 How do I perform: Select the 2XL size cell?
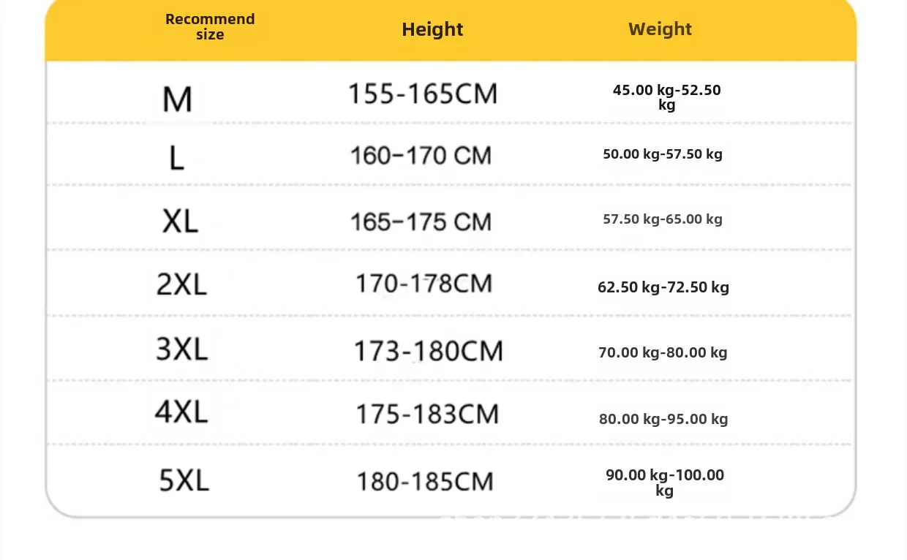click(181, 284)
